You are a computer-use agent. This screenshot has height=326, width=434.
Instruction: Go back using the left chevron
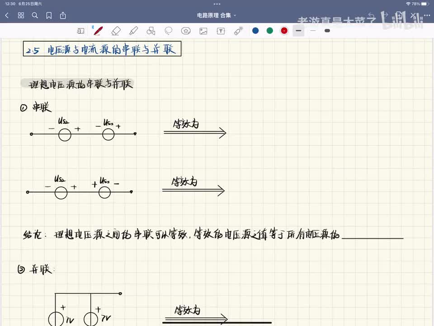7,15
